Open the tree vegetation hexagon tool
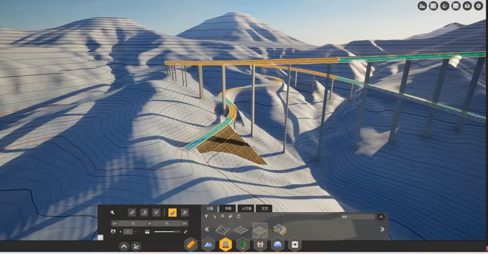Viewport: 488px width, 254px height. tap(242, 245)
